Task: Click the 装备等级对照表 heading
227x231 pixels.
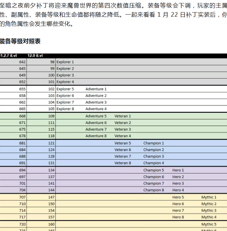Action: pyautogui.click(x=20, y=41)
